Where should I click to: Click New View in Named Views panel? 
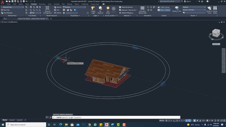pos(6,10)
